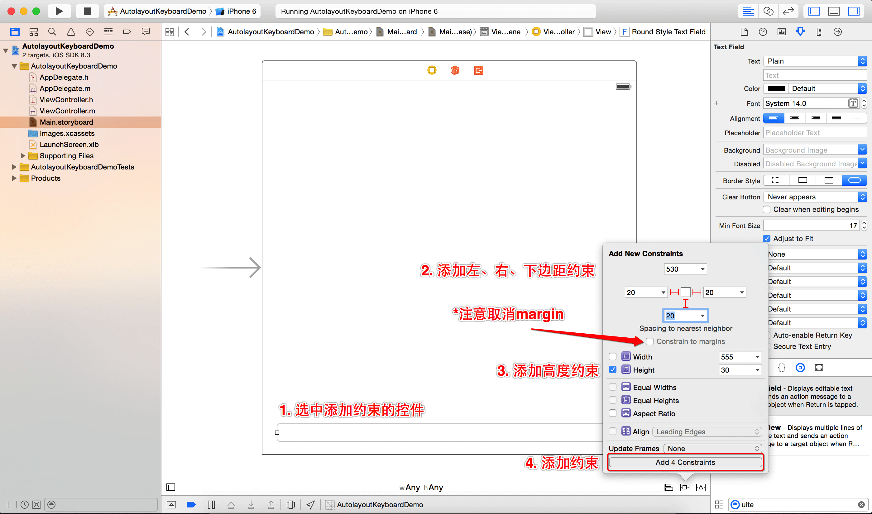Viewport: 872px width, 514px height.
Task: Open the Update Frames dropdown
Action: click(x=713, y=449)
